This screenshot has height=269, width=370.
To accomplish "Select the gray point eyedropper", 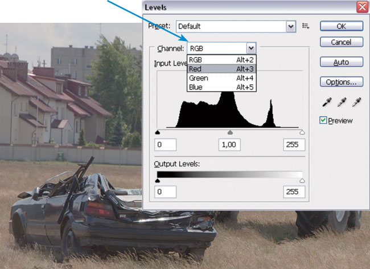I will pos(342,102).
